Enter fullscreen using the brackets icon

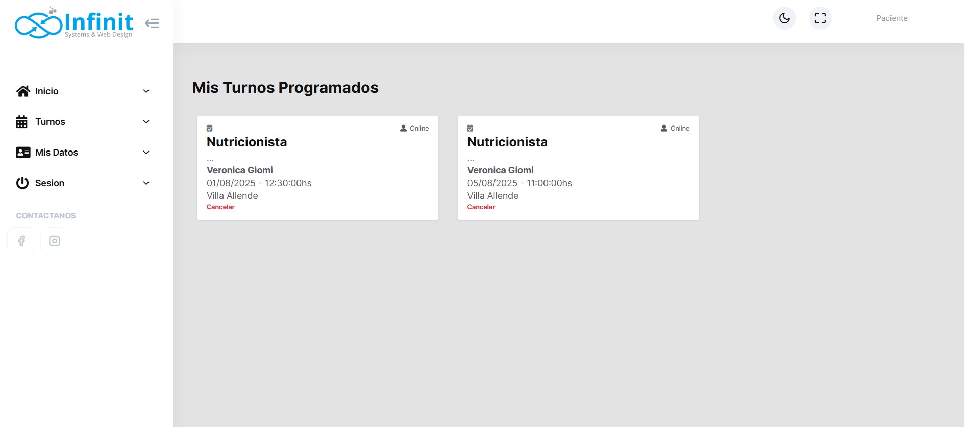pos(820,18)
